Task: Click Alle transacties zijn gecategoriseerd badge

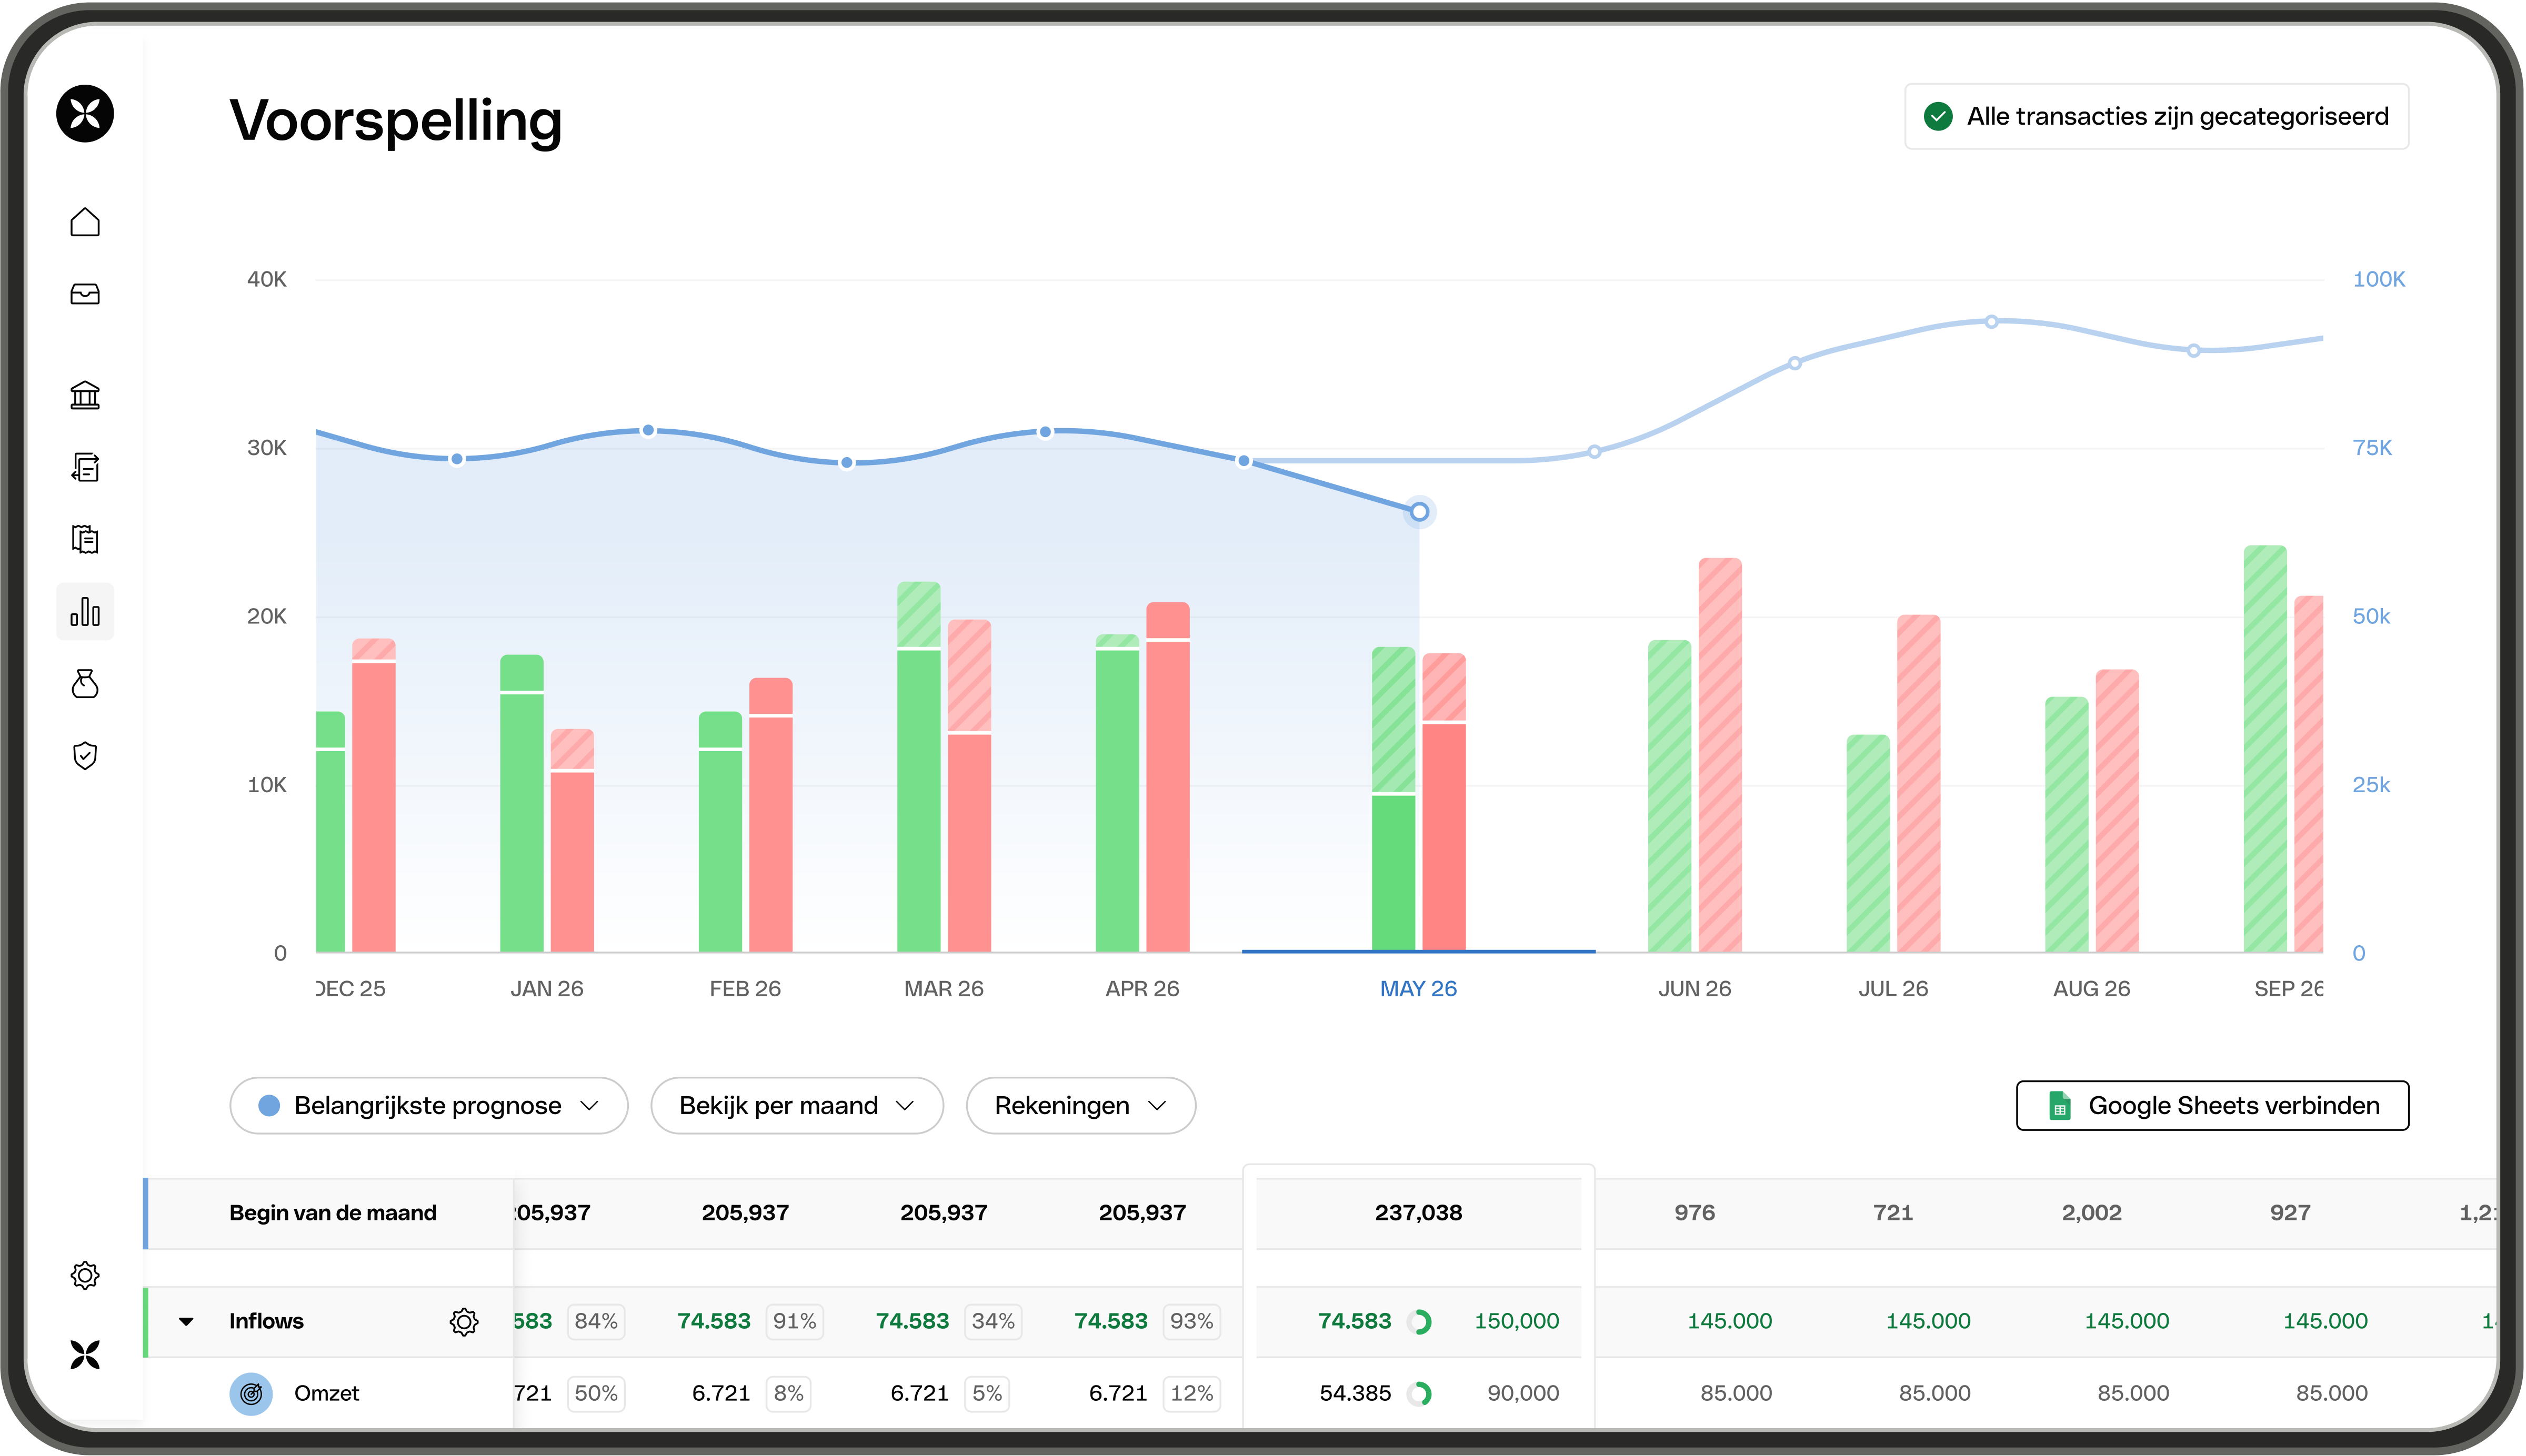Action: 2156,116
